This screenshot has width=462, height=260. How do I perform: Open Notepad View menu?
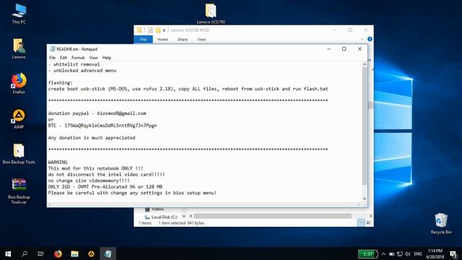click(93, 58)
